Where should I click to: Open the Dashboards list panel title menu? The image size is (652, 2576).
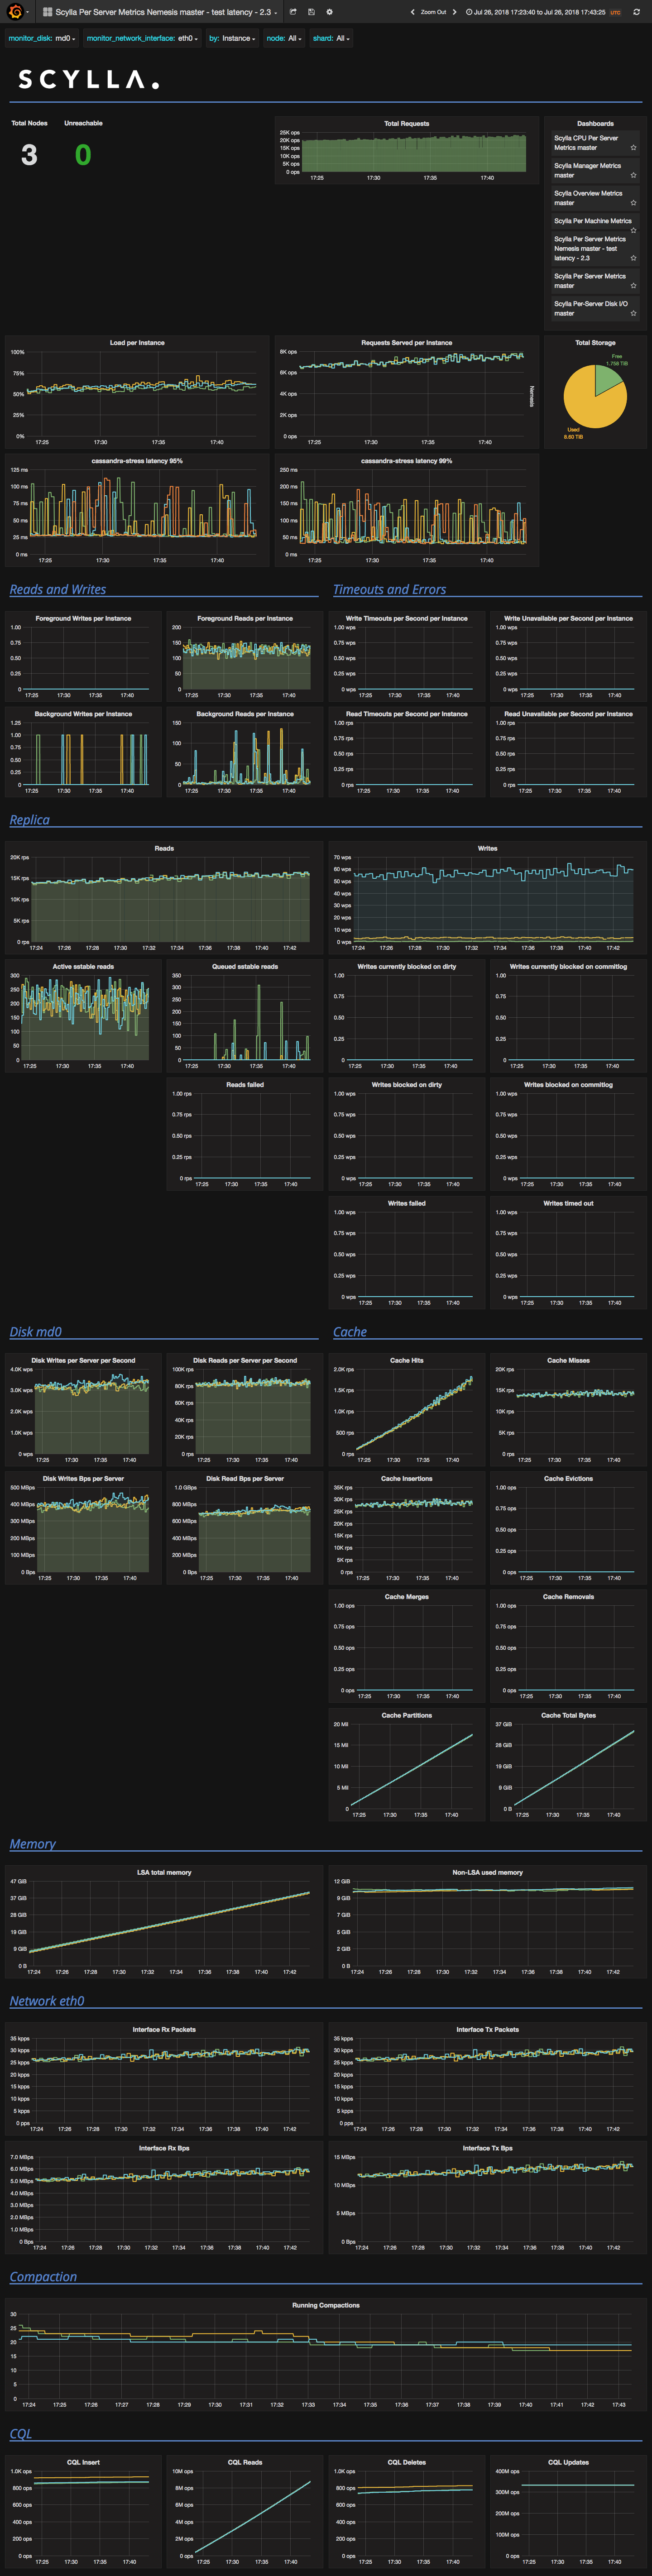(x=595, y=124)
